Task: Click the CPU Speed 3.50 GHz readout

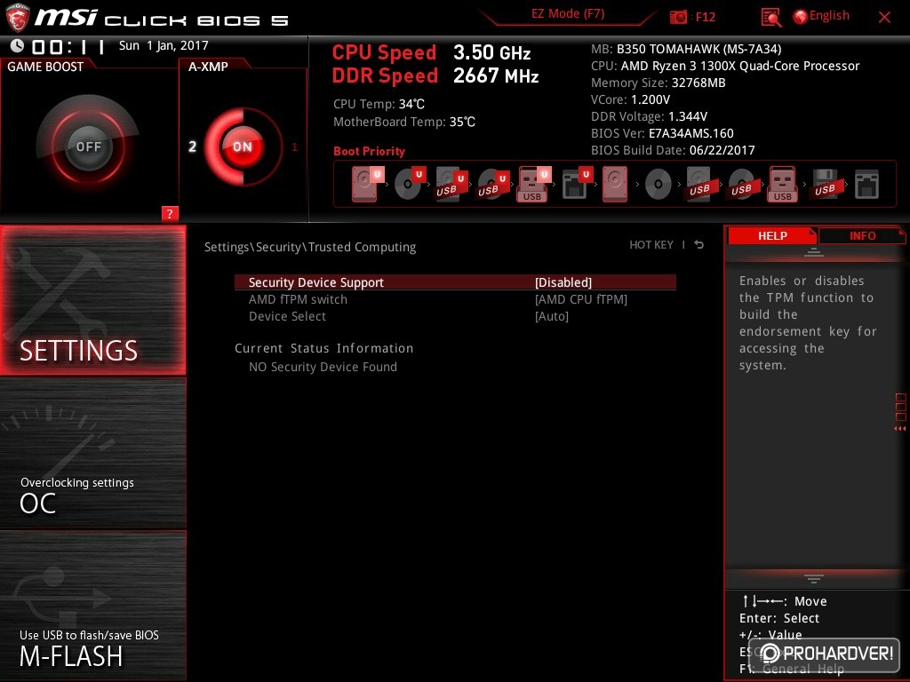Action: coord(431,52)
